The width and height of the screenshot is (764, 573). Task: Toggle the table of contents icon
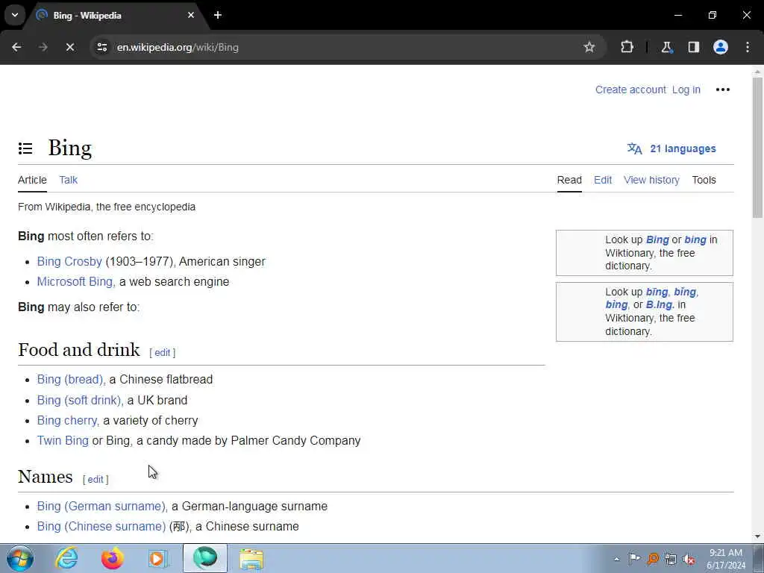[25, 148]
